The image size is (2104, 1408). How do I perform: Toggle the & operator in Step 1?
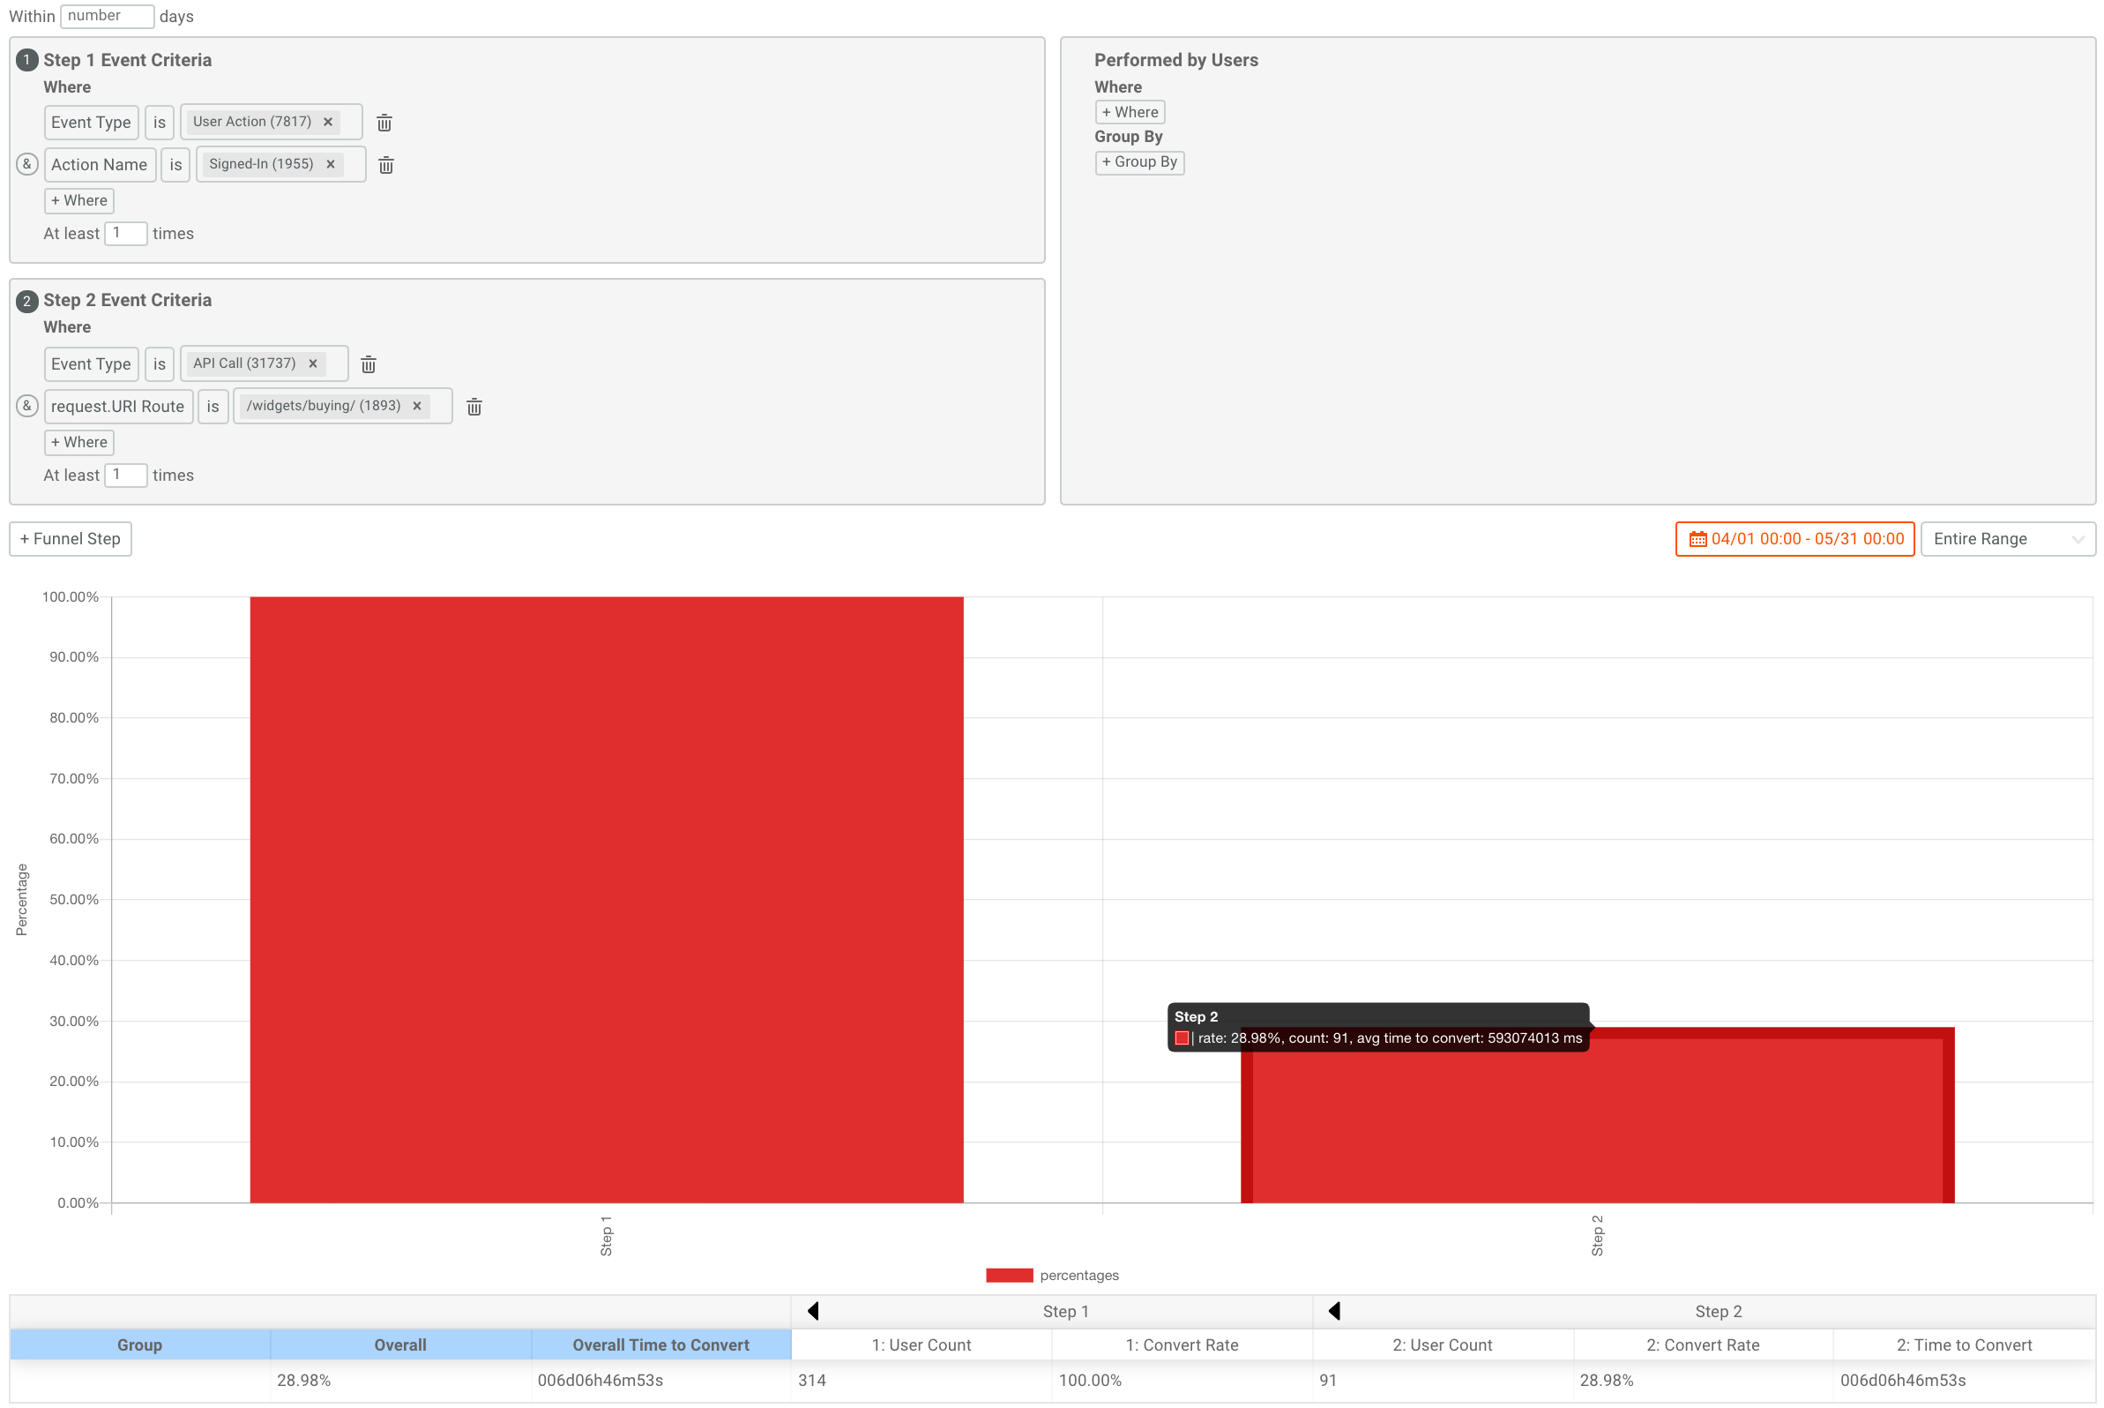(x=27, y=164)
